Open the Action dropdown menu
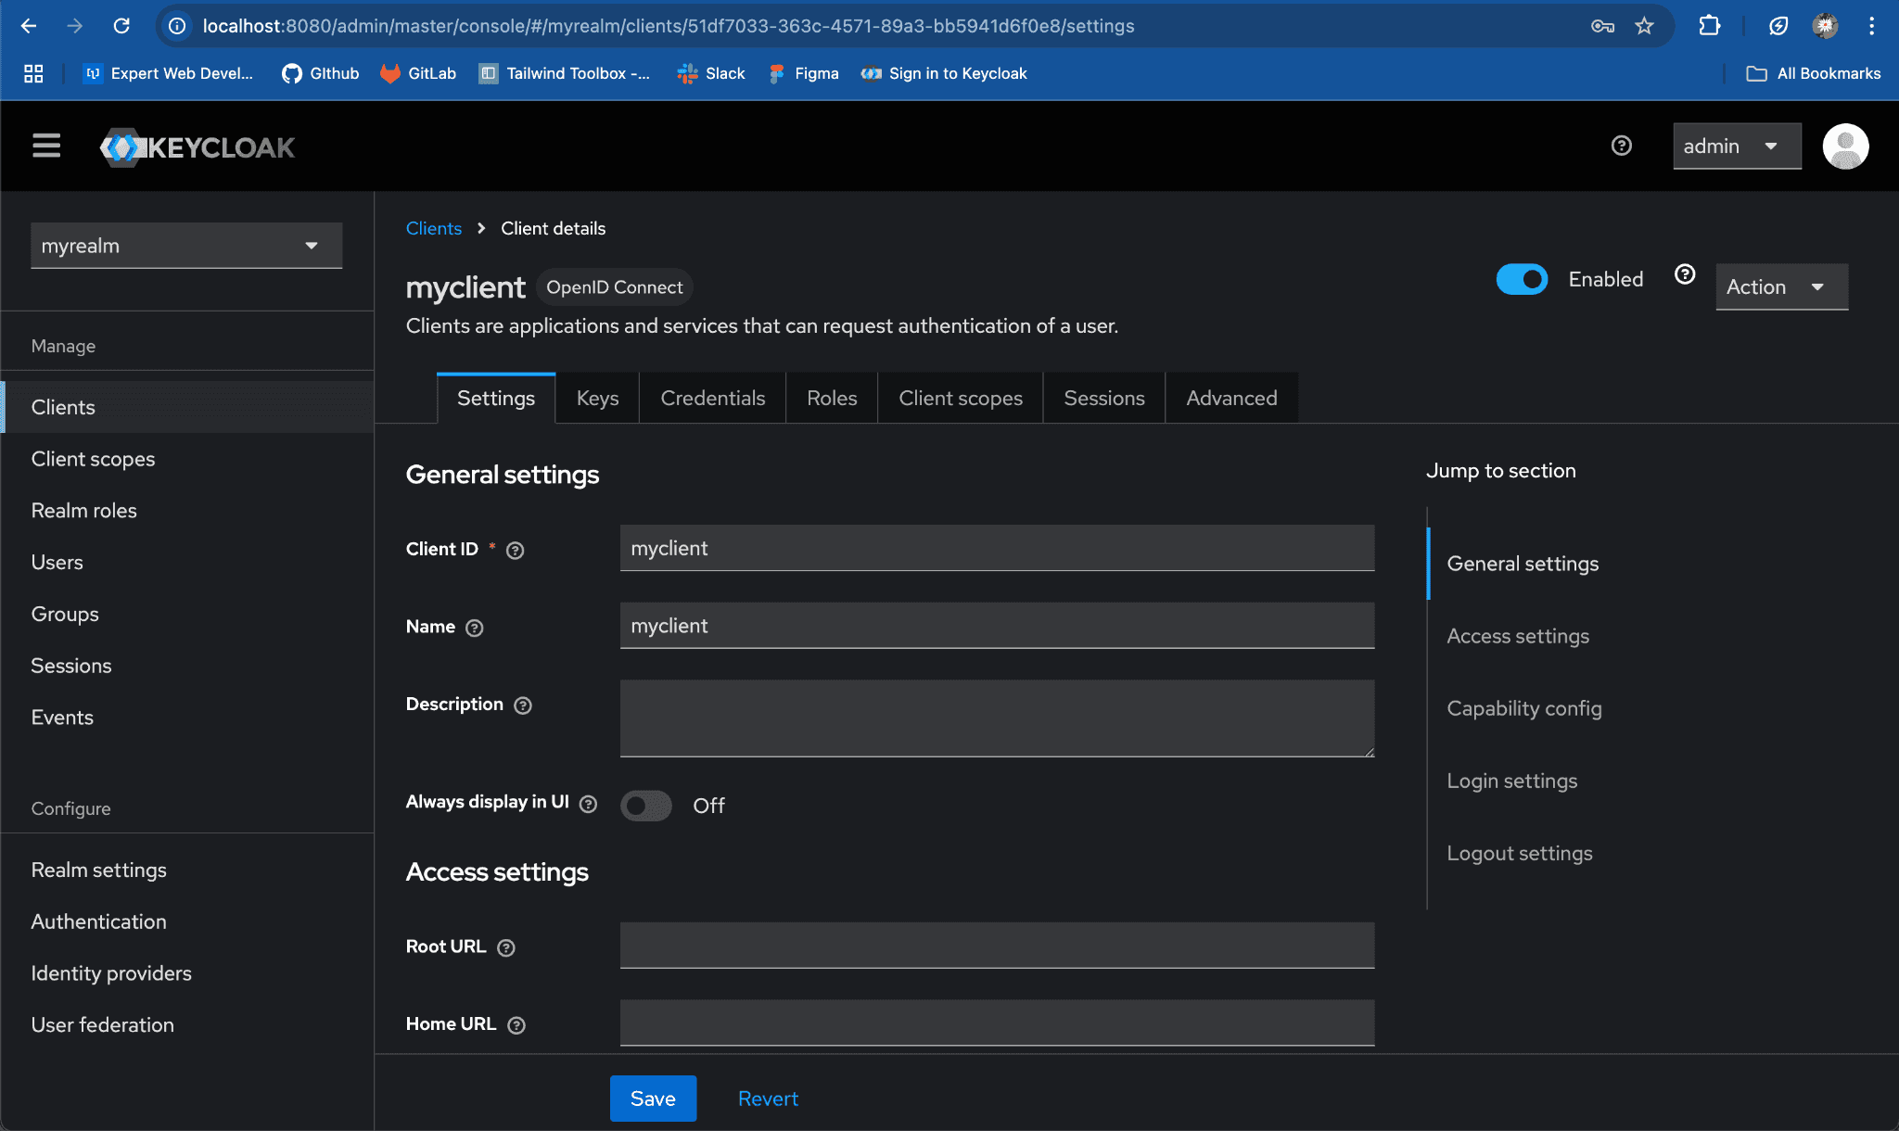This screenshot has width=1899, height=1131. (x=1780, y=287)
